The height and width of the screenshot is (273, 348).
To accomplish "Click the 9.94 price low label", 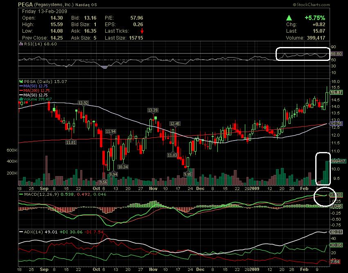I will tap(113, 174).
